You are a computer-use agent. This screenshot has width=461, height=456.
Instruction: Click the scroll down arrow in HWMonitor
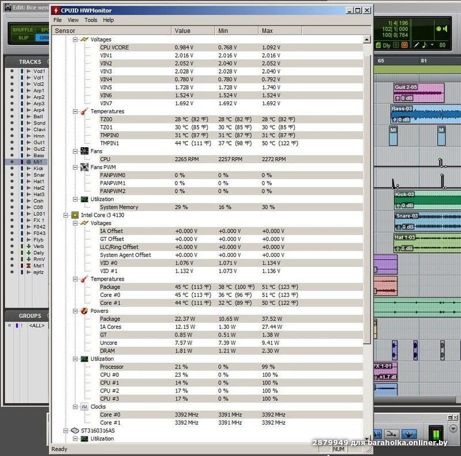(366, 438)
